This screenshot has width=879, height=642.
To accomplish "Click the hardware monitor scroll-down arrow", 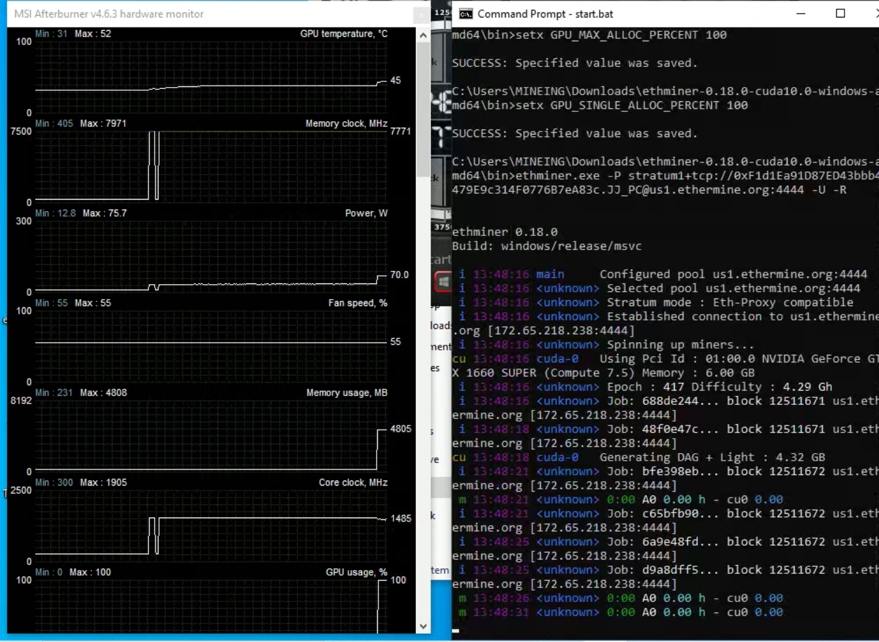I will click(x=424, y=626).
